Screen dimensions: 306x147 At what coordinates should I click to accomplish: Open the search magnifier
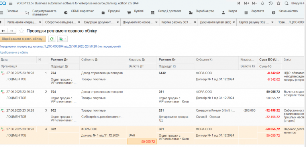[286, 3]
